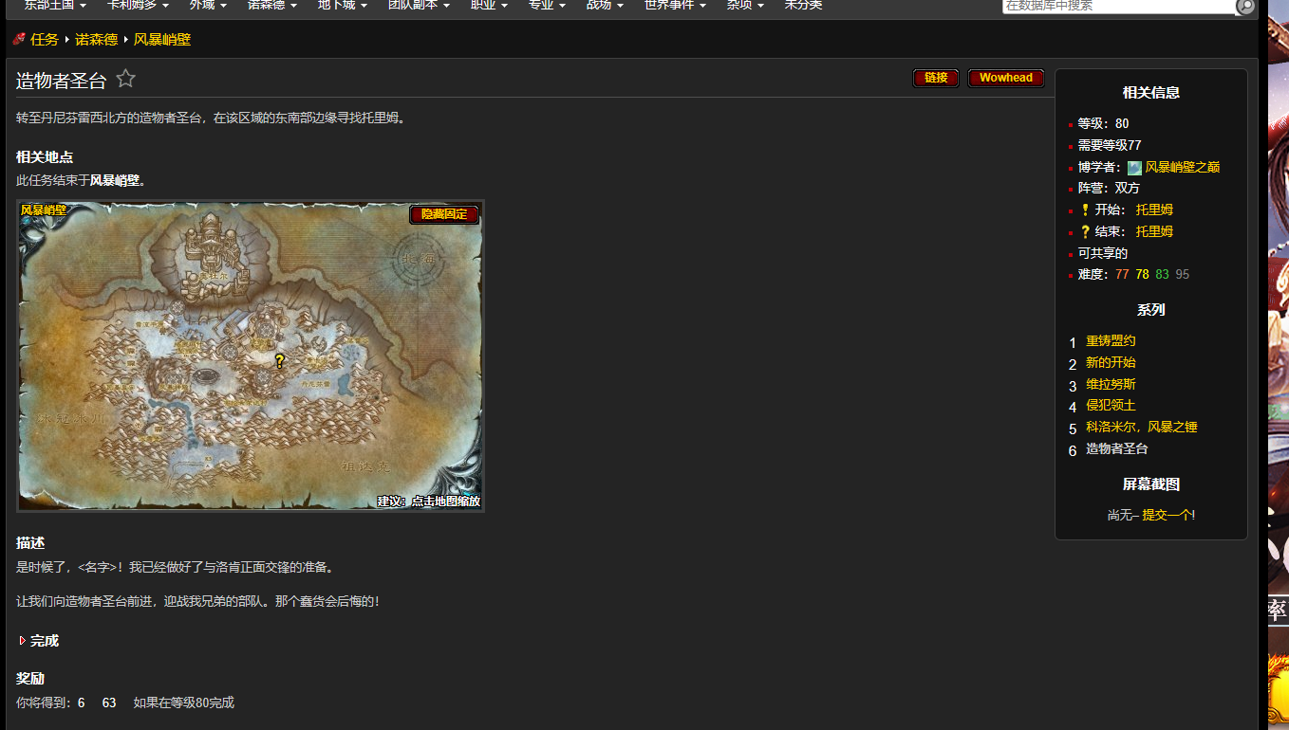This screenshot has height=730, width=1289.
Task: Open the 未分类 menu item
Action: point(803,5)
